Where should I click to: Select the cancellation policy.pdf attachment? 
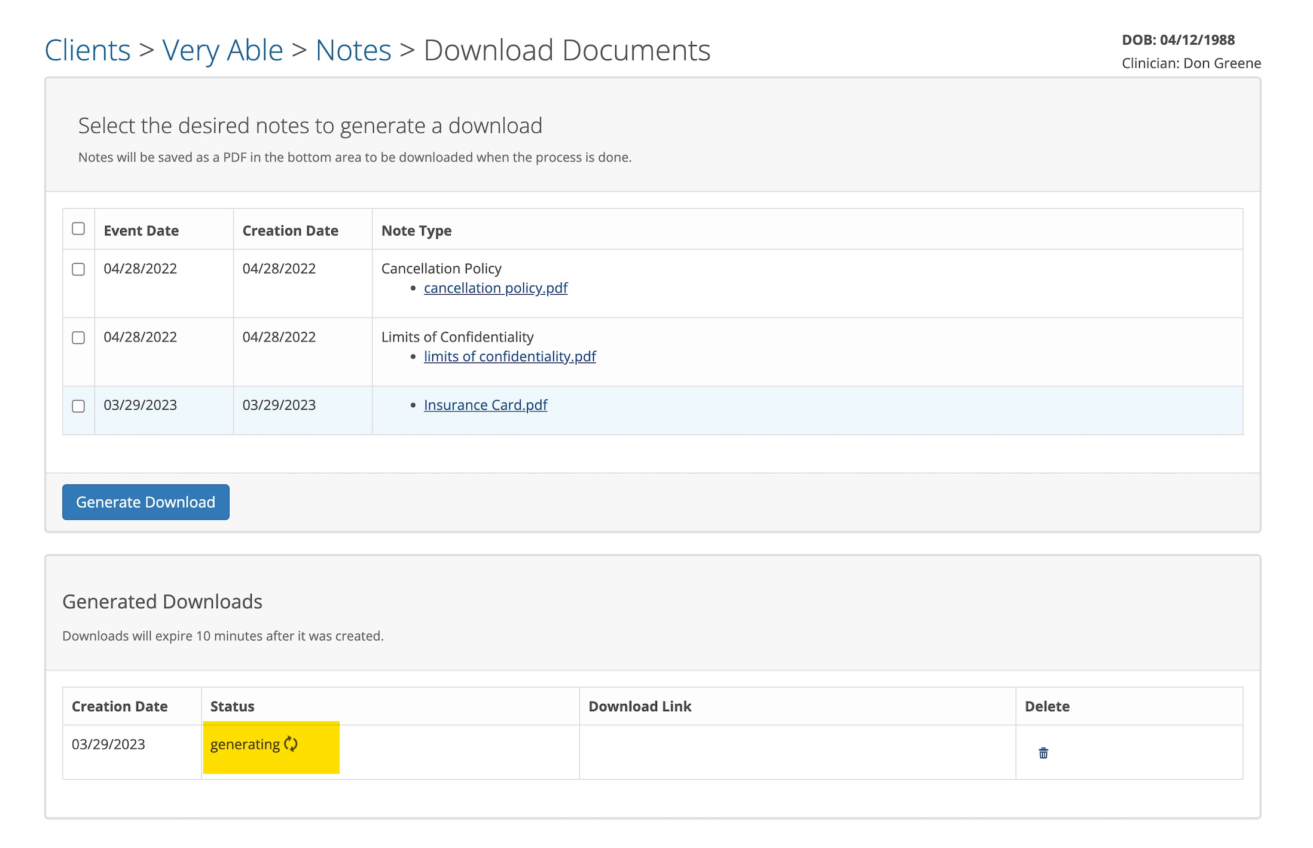pyautogui.click(x=495, y=288)
